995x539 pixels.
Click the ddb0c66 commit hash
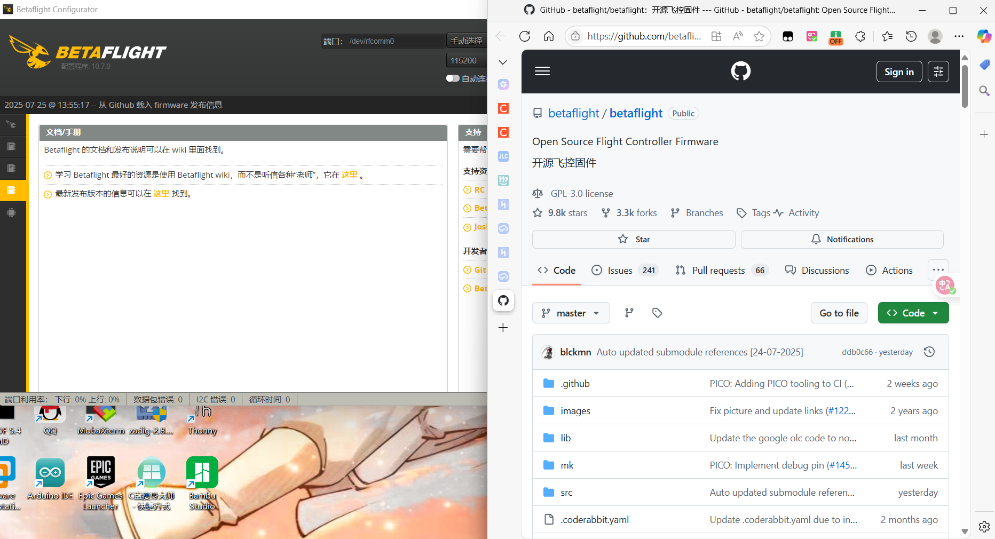[x=857, y=352]
